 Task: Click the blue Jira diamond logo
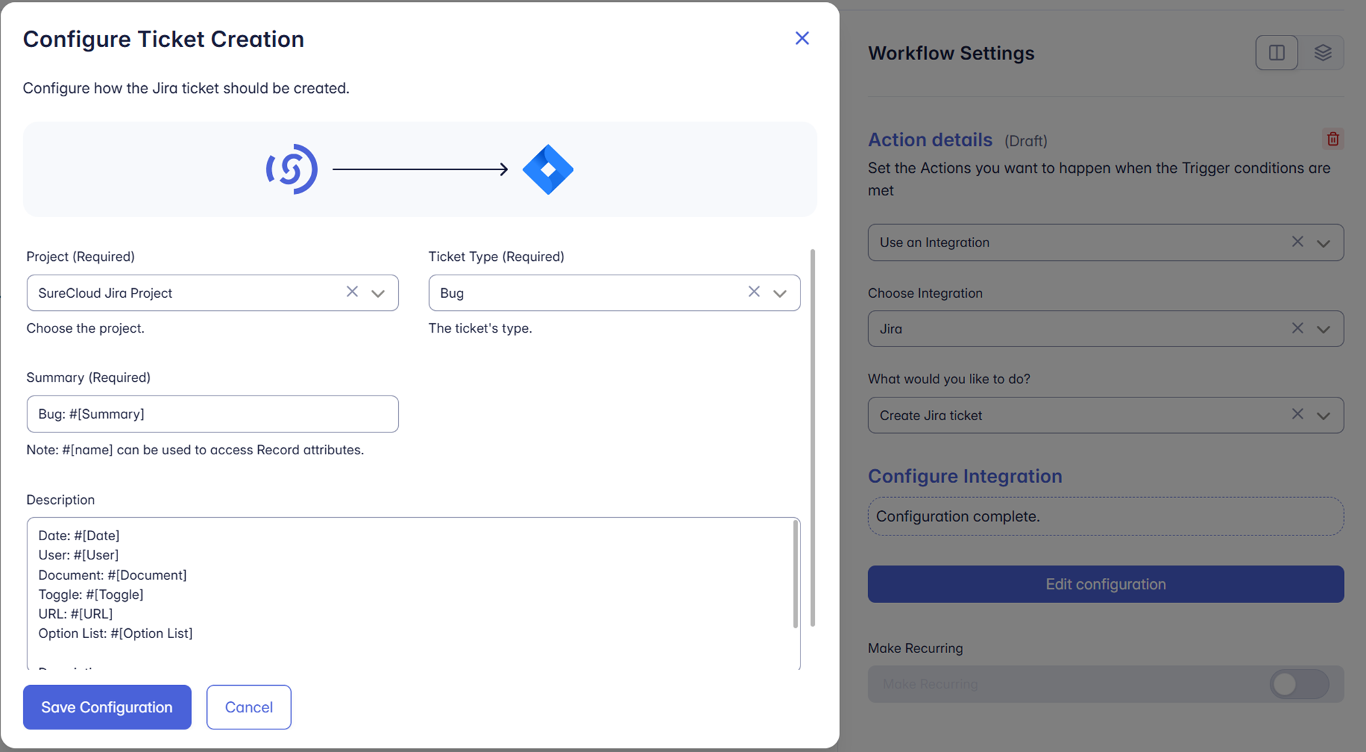tap(548, 169)
